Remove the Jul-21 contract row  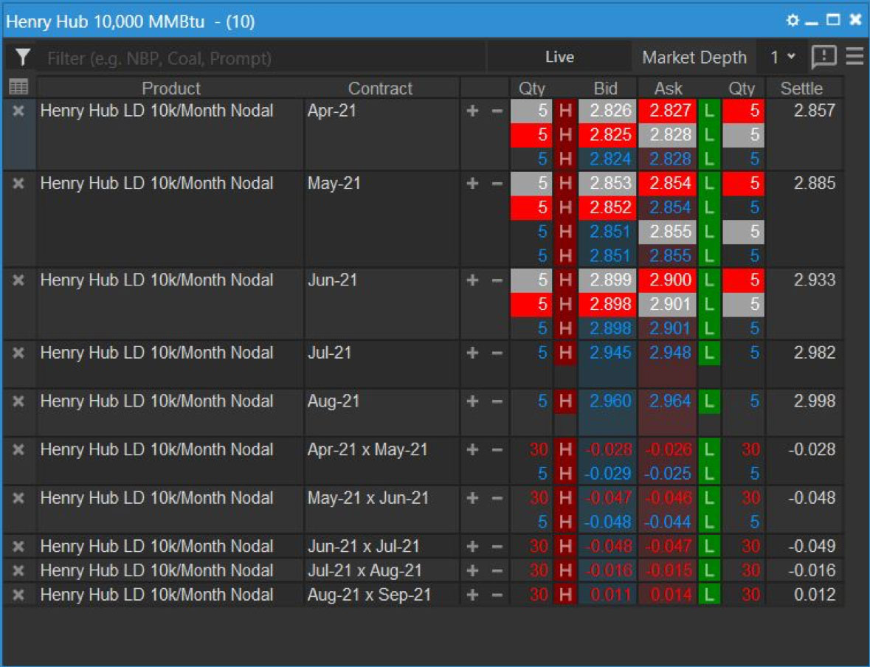coord(18,353)
